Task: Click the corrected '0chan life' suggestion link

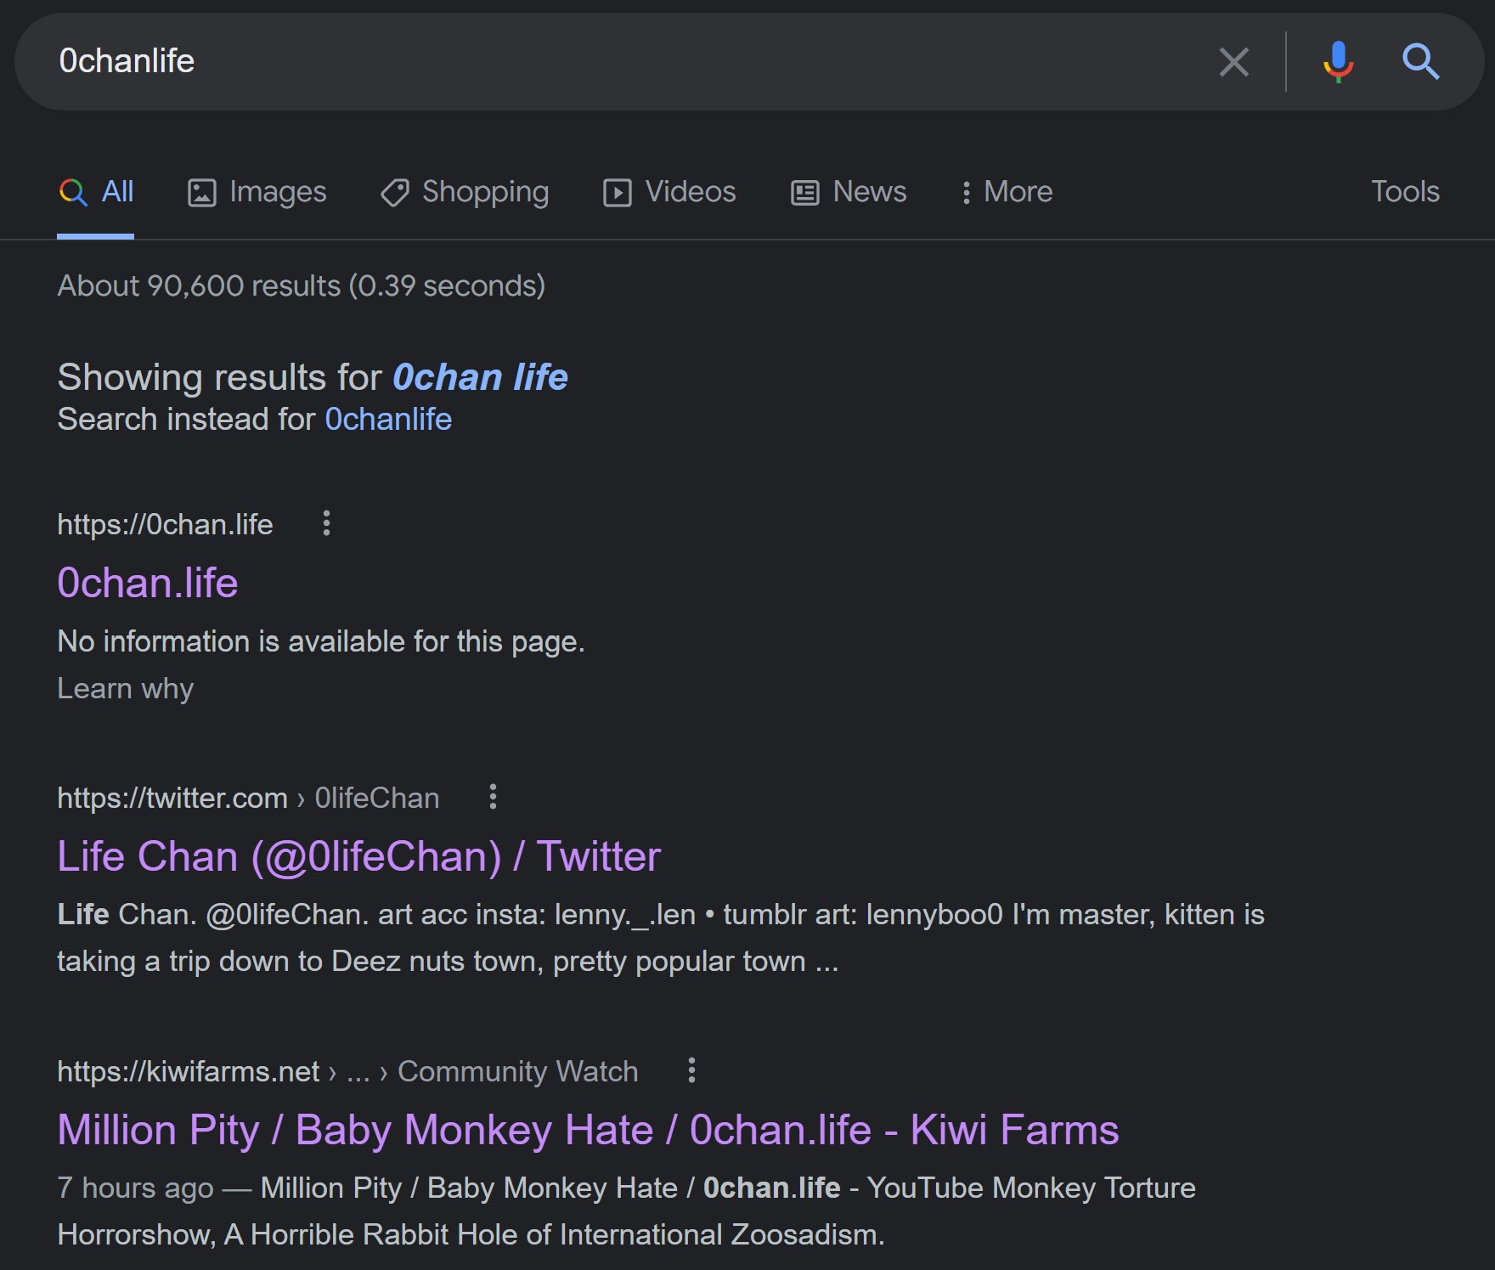Action: [480, 377]
